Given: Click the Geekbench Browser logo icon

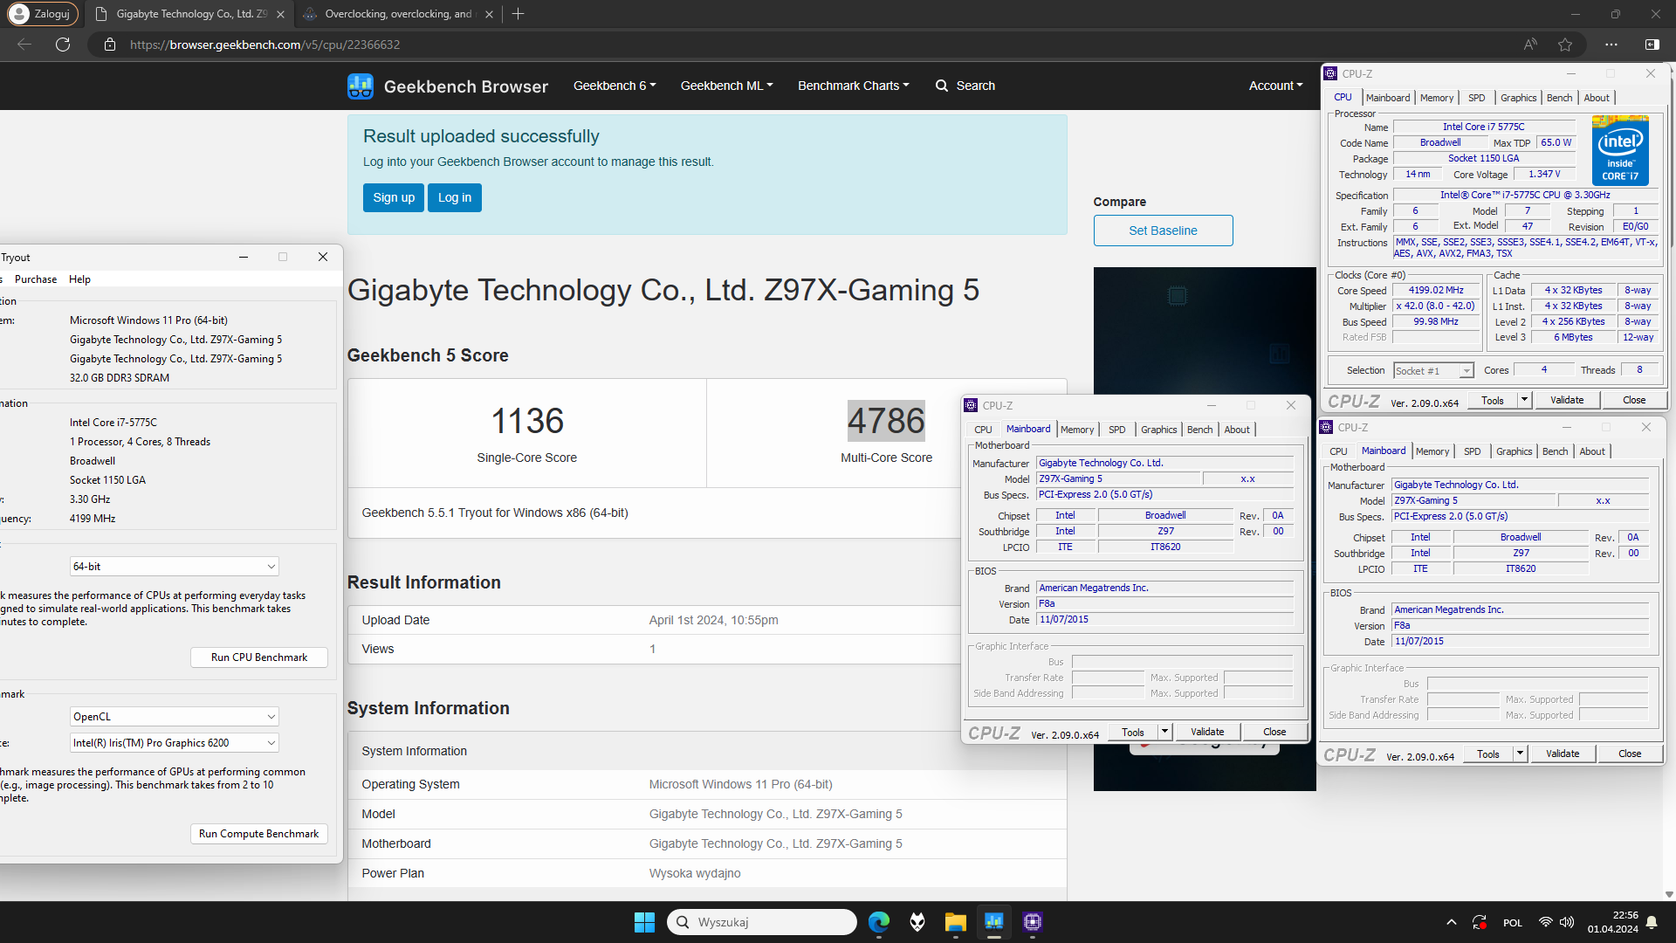Looking at the screenshot, I should pos(361,86).
